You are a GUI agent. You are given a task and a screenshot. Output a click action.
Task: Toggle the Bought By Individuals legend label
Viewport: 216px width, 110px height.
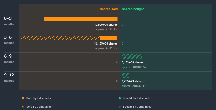[x=137, y=98]
